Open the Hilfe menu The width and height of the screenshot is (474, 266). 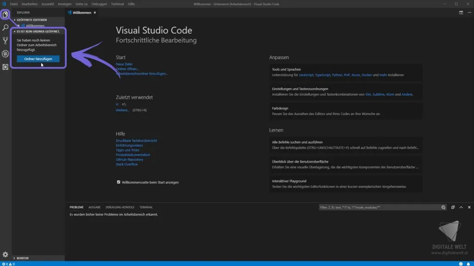pos(131,4)
